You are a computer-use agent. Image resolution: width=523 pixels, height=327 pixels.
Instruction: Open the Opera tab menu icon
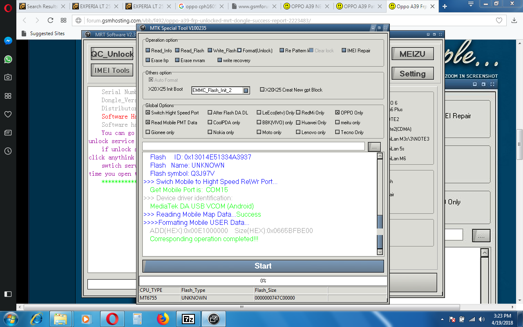[471, 4]
